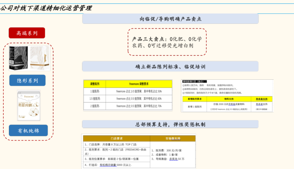
Task: Click the 总部预算支持，弹性奖惩机制 header bar
Action: click(x=170, y=124)
